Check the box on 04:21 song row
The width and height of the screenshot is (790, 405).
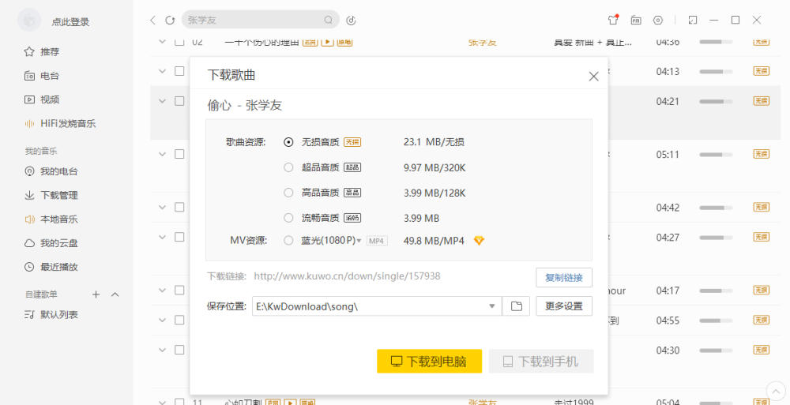pyautogui.click(x=179, y=101)
